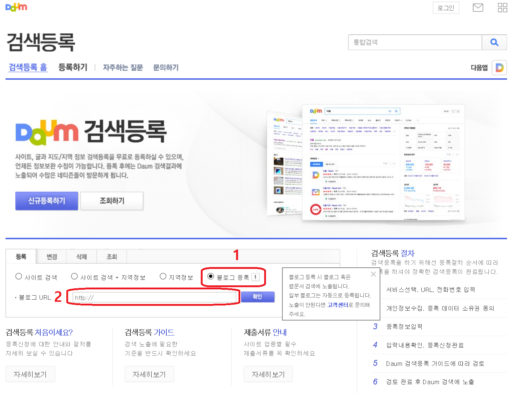Viewport: 510px width, 394px height.
Task: Click the search magnifier button
Action: click(x=494, y=42)
